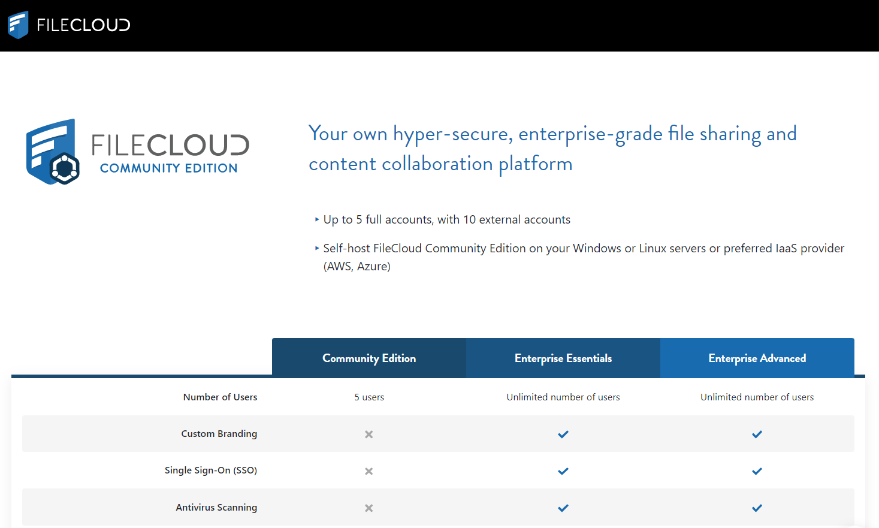This screenshot has height=528, width=879.
Task: Click the 'Up to 5 full accounts' bullet
Action: coord(446,220)
